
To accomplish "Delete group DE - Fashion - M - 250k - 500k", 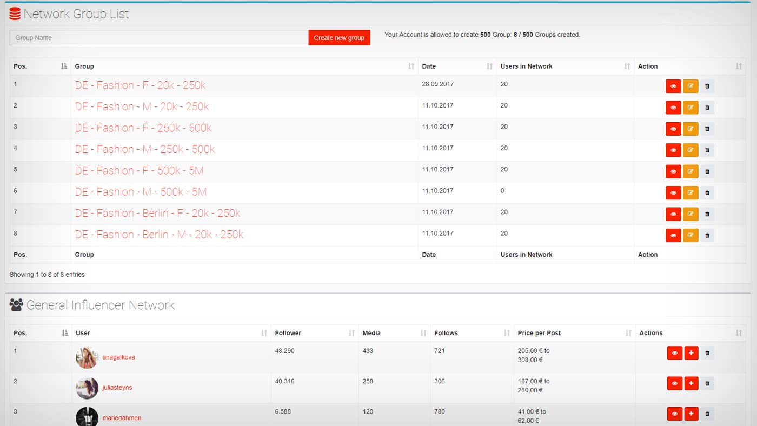I will click(707, 150).
